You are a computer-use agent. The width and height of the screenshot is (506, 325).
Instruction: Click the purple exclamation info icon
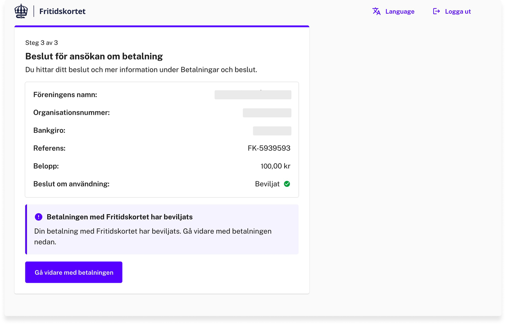tap(39, 217)
